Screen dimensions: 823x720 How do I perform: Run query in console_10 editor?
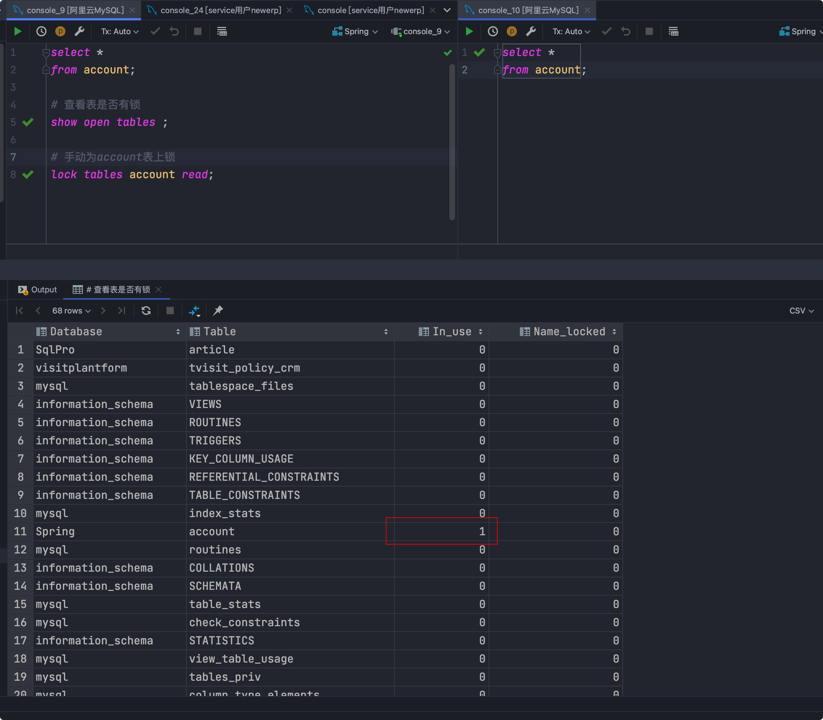pos(469,31)
